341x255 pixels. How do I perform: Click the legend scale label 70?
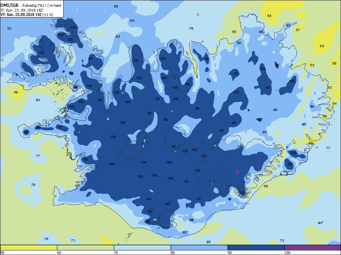(x=116, y=253)
